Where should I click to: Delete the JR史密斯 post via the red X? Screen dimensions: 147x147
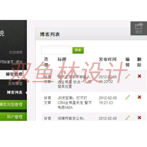[x=139, y=97]
